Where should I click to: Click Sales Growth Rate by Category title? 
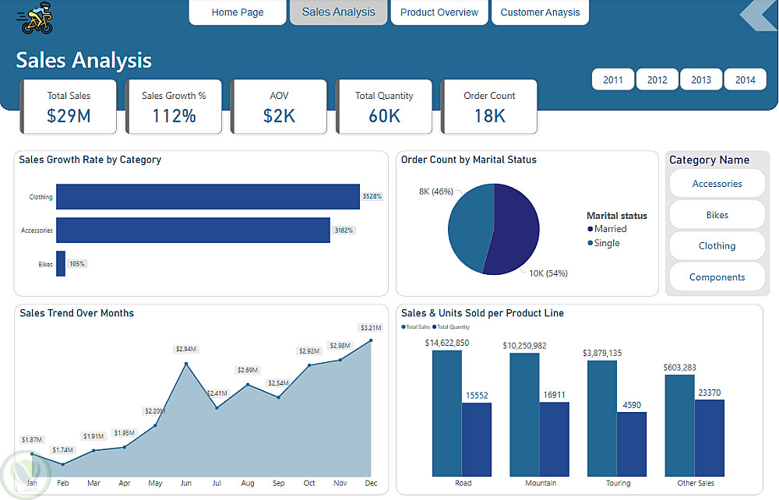[90, 160]
